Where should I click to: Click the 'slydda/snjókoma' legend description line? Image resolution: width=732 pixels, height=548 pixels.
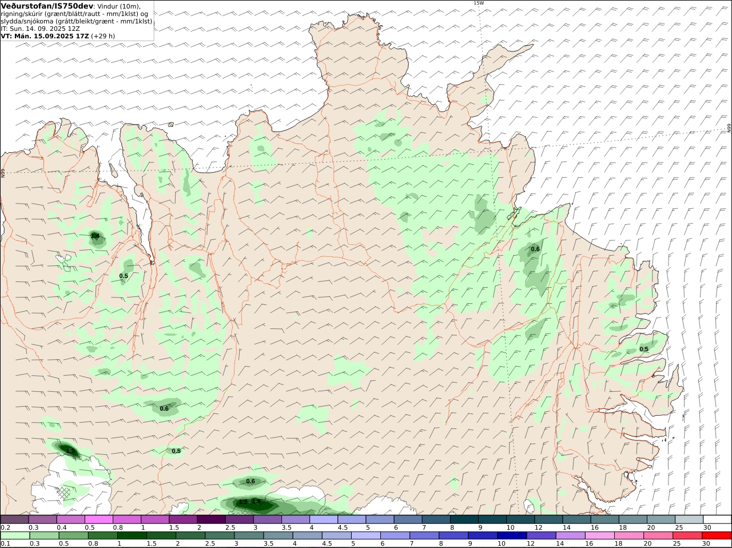pyautogui.click(x=77, y=21)
